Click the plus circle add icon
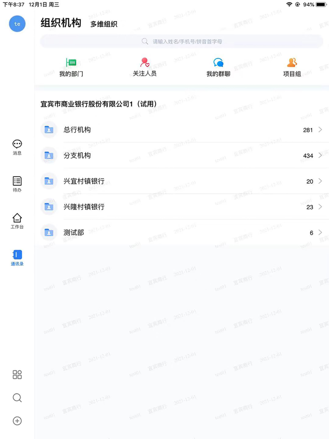 click(17, 421)
